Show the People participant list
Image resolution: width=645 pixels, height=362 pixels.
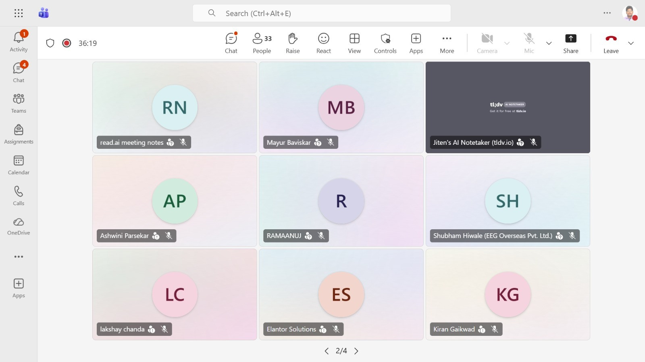262,43
